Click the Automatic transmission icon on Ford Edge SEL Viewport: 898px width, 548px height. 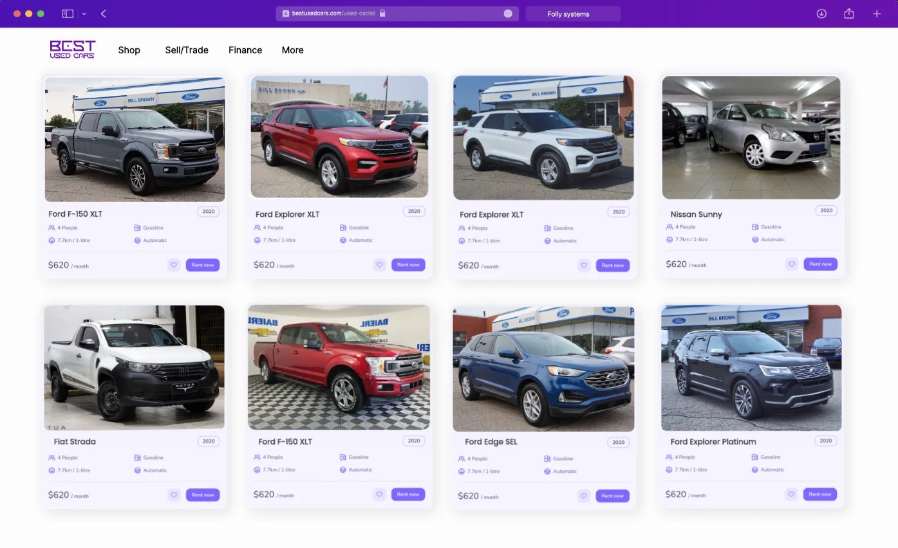coord(548,471)
